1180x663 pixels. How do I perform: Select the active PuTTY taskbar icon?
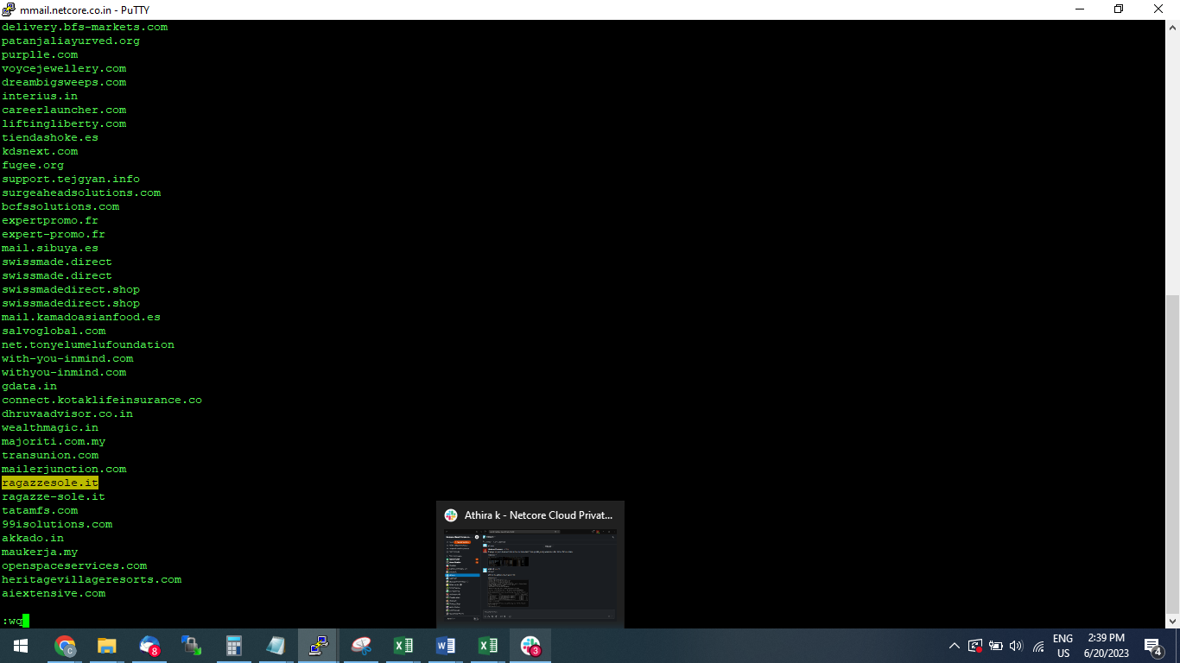[x=318, y=646]
